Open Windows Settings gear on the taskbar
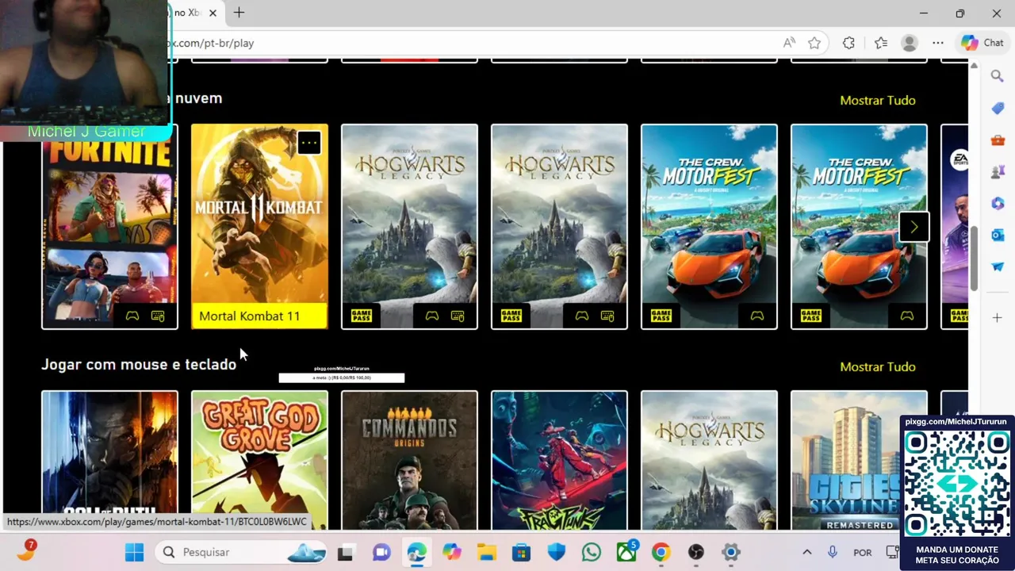The height and width of the screenshot is (571, 1015). pos(730,552)
